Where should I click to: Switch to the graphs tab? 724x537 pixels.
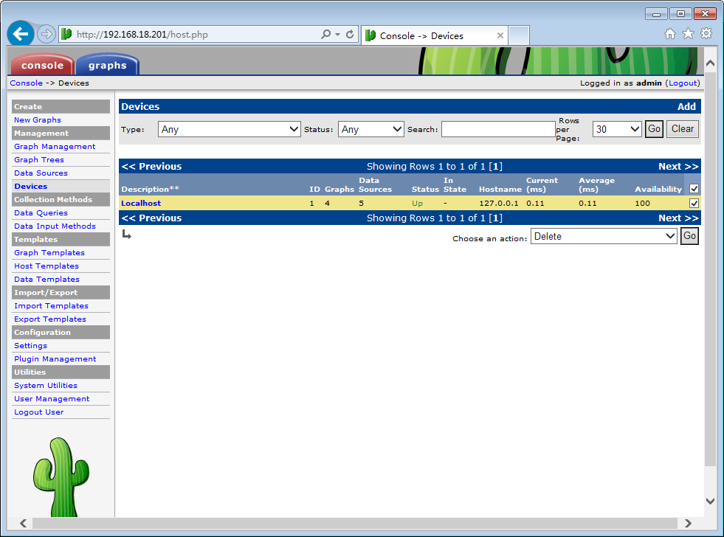107,65
